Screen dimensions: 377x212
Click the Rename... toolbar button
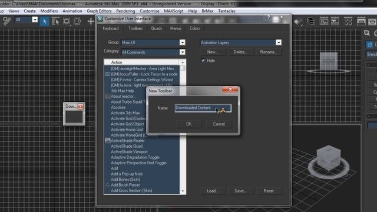[x=269, y=52]
